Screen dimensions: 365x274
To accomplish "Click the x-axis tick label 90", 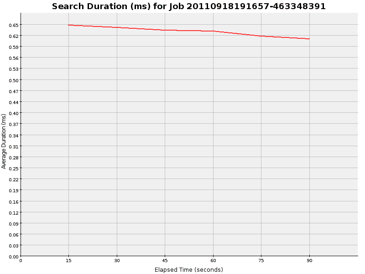I will tap(309, 261).
